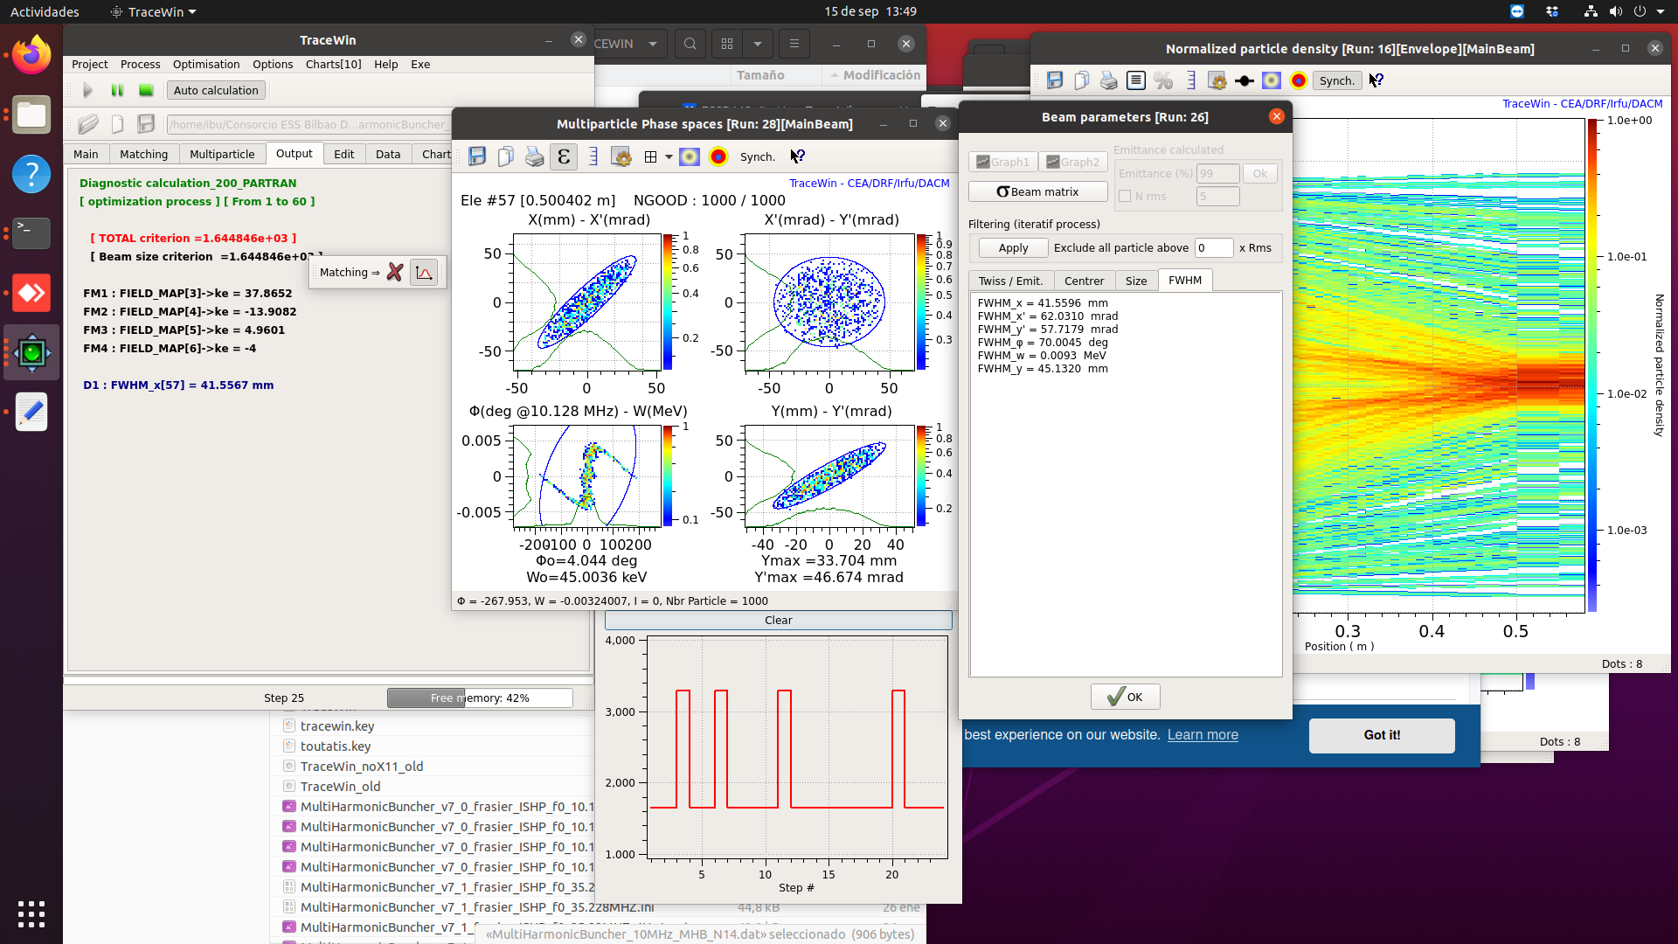Image resolution: width=1678 pixels, height=944 pixels.
Task: Click new project page icon in TraceWin
Action: (117, 124)
